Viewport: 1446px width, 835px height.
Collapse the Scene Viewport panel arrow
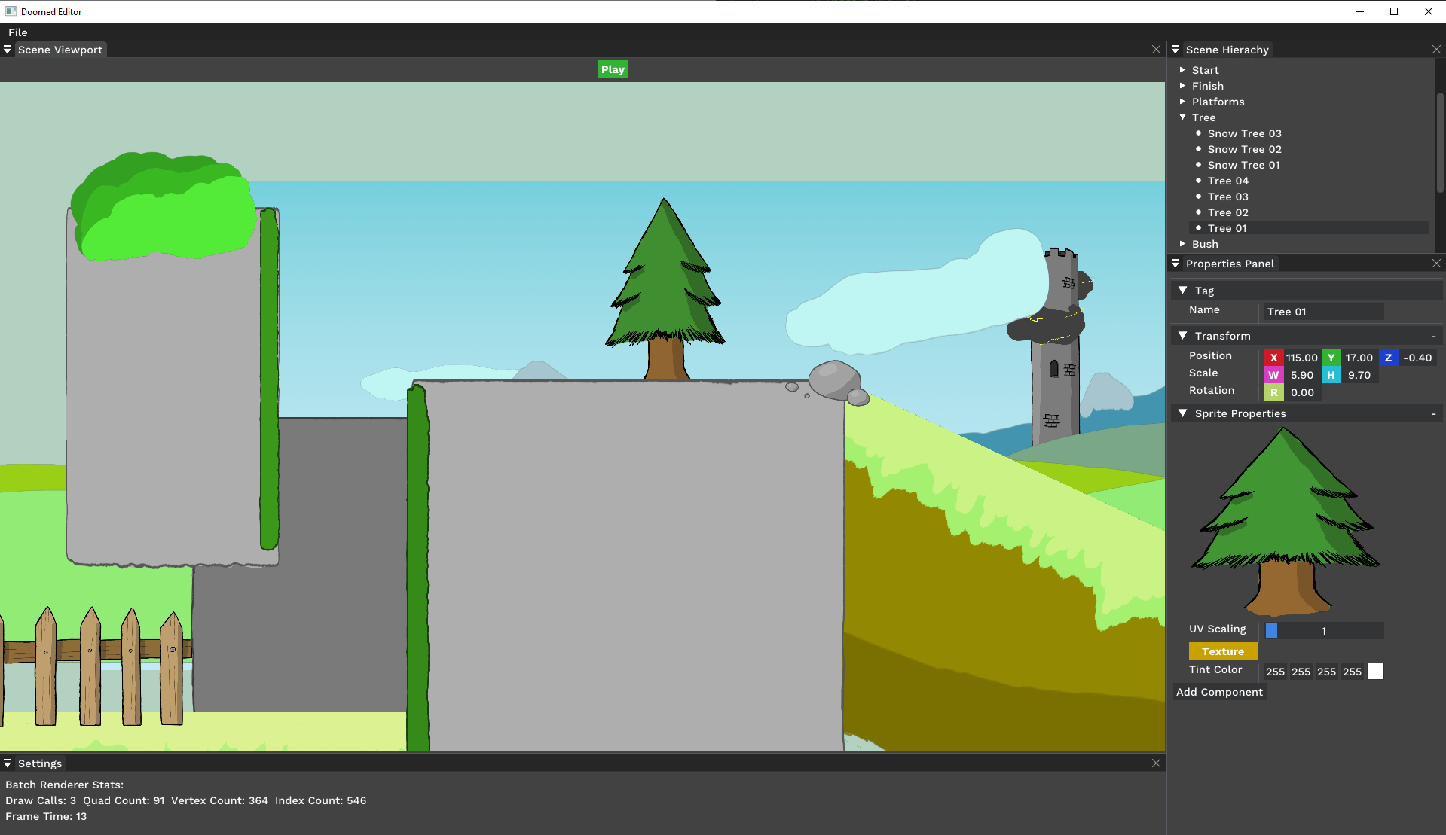click(x=8, y=50)
